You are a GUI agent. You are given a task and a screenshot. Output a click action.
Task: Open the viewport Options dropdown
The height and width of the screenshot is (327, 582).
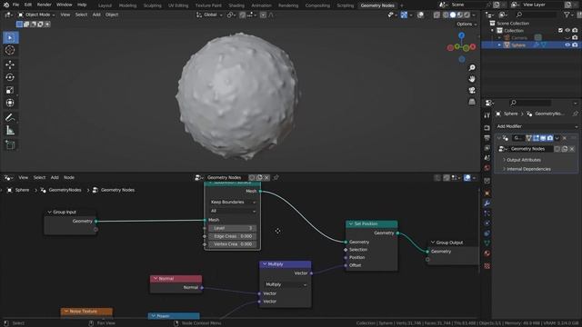pyautogui.click(x=467, y=25)
